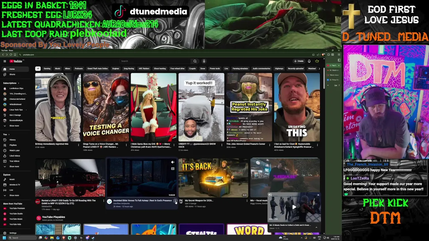The image size is (429, 241).
Task: Toggle captions on Bible Verses preview
Action: coord(173,169)
